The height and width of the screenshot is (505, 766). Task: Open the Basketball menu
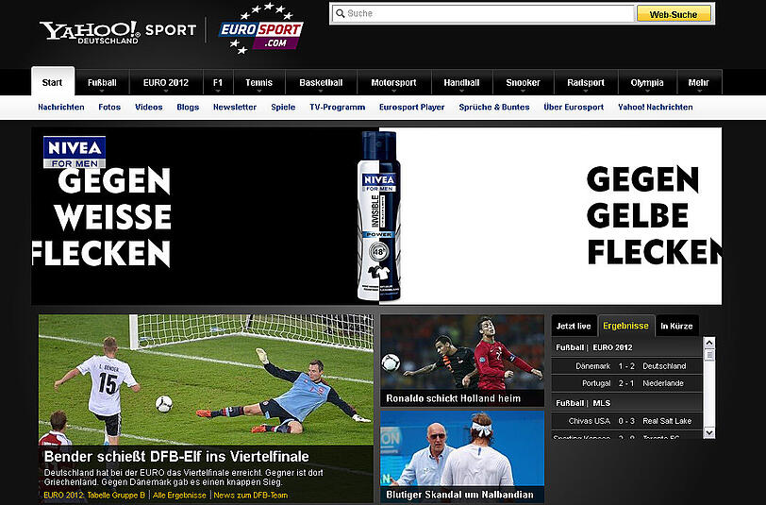tap(321, 83)
